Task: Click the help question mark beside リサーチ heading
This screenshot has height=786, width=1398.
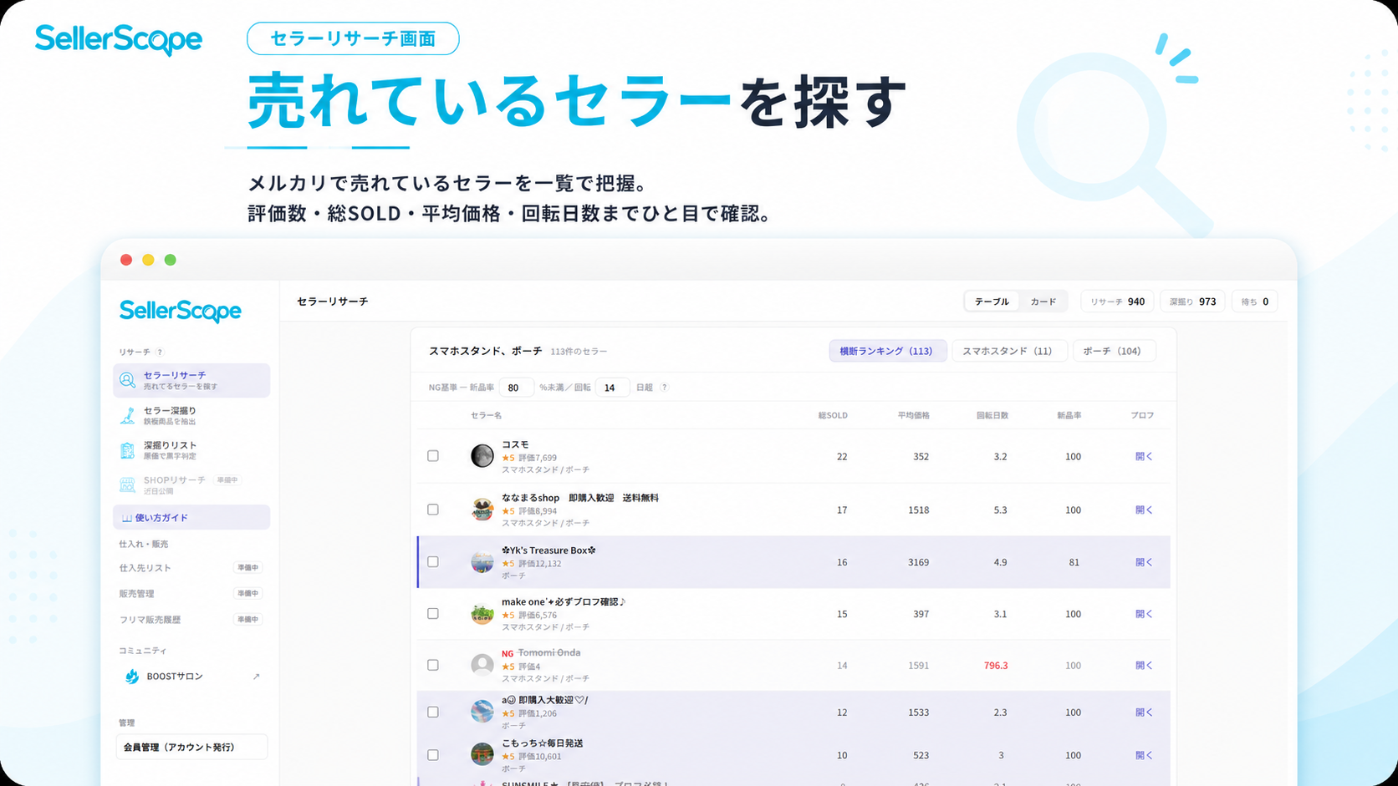Action: [x=160, y=352]
